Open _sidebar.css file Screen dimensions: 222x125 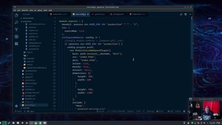[33, 36]
